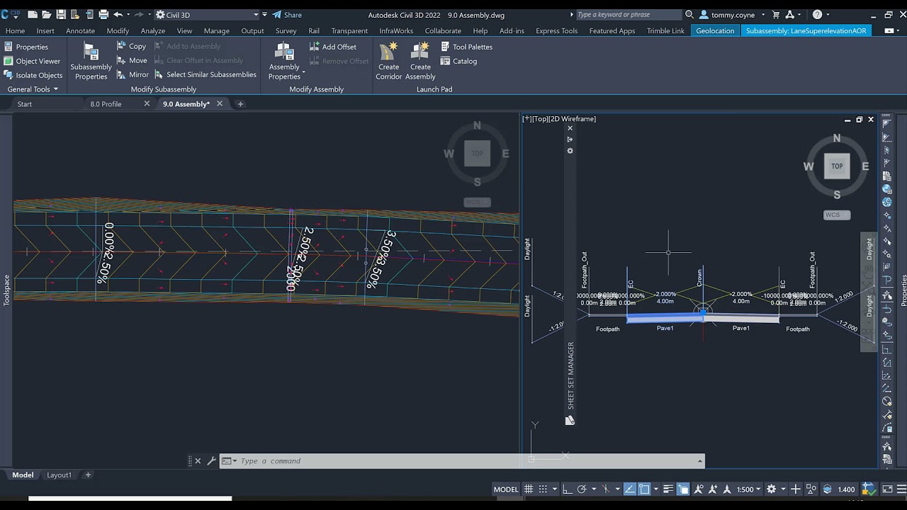
Task: Click the keyword search field
Action: 628,14
